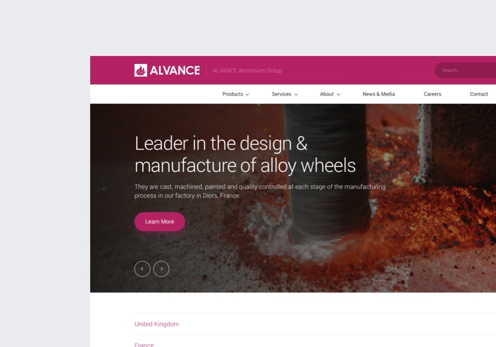496x347 pixels.
Task: Expand the chevron next to About
Action: point(338,95)
